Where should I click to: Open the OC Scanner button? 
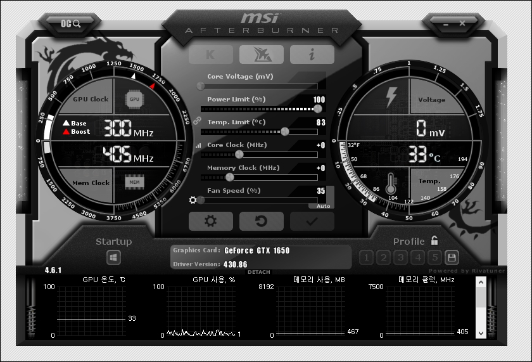pos(70,23)
